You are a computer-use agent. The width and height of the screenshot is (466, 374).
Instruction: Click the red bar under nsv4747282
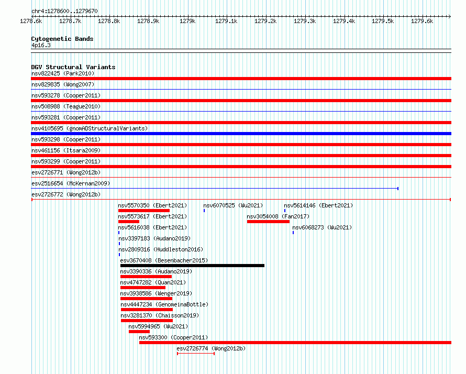point(143,288)
